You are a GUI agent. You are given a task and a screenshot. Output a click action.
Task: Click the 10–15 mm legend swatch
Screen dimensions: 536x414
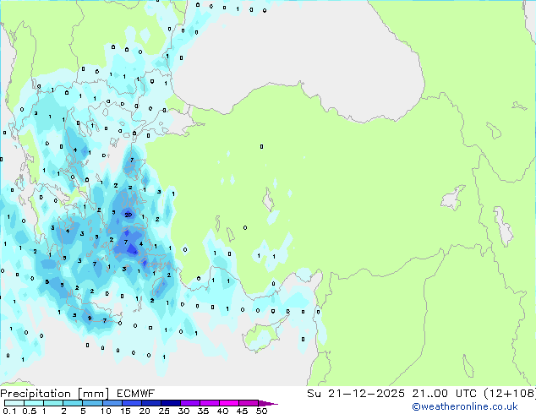tap(112, 403)
